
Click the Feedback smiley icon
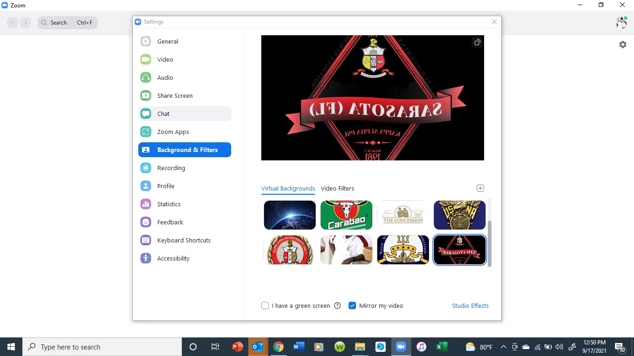[x=146, y=222]
